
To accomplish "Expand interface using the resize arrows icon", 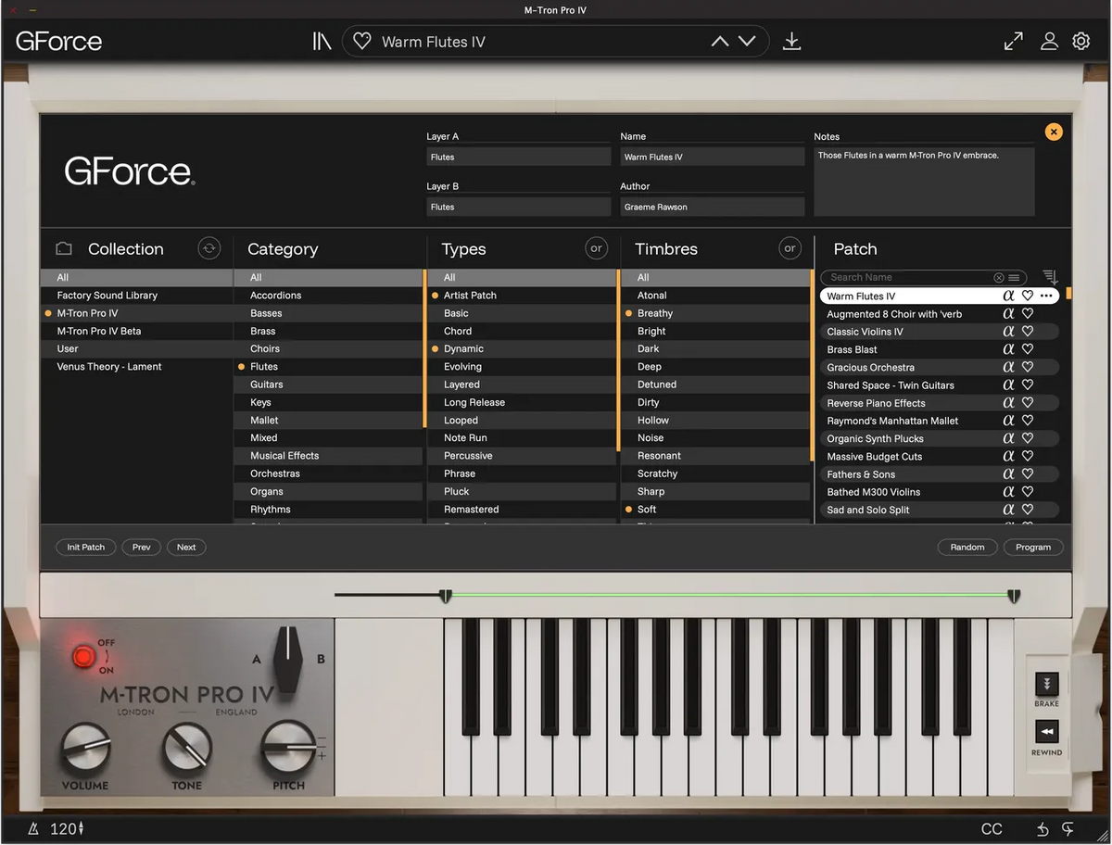I will click(x=1014, y=42).
